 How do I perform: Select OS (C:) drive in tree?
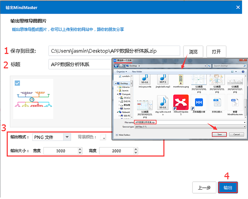pyautogui.click(x=127, y=98)
